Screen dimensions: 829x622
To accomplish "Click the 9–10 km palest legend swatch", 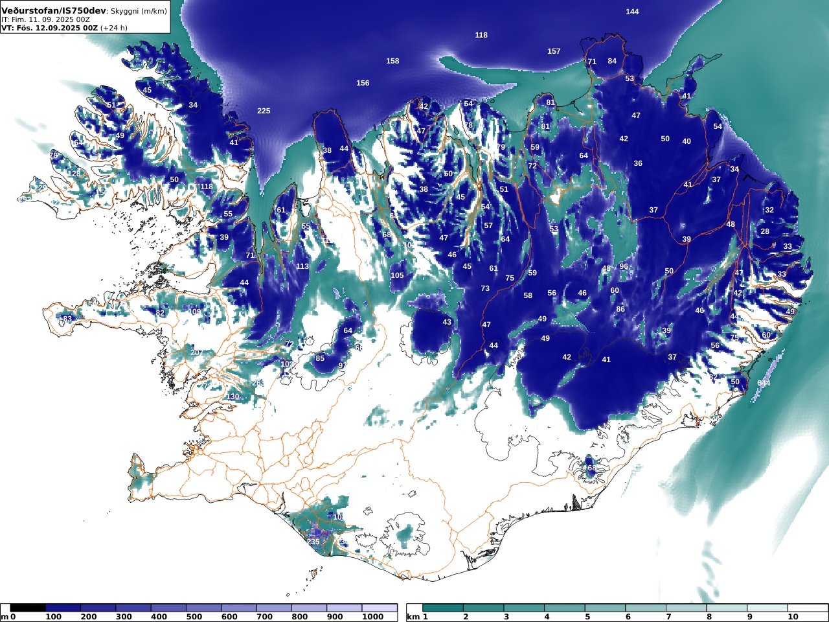I will point(768,608).
